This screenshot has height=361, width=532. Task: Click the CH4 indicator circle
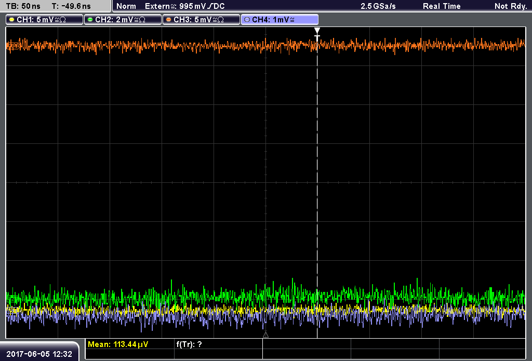pos(247,20)
